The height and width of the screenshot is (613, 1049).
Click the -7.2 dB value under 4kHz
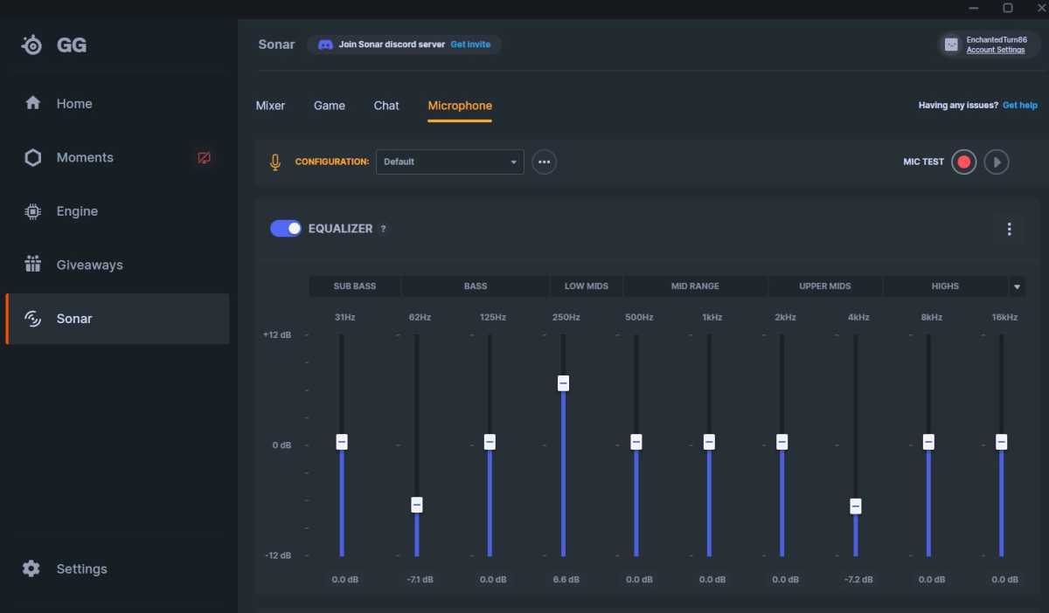tap(858, 580)
